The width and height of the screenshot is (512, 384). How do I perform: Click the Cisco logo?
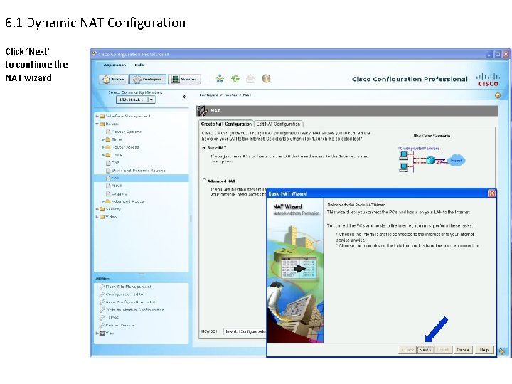[x=488, y=80]
